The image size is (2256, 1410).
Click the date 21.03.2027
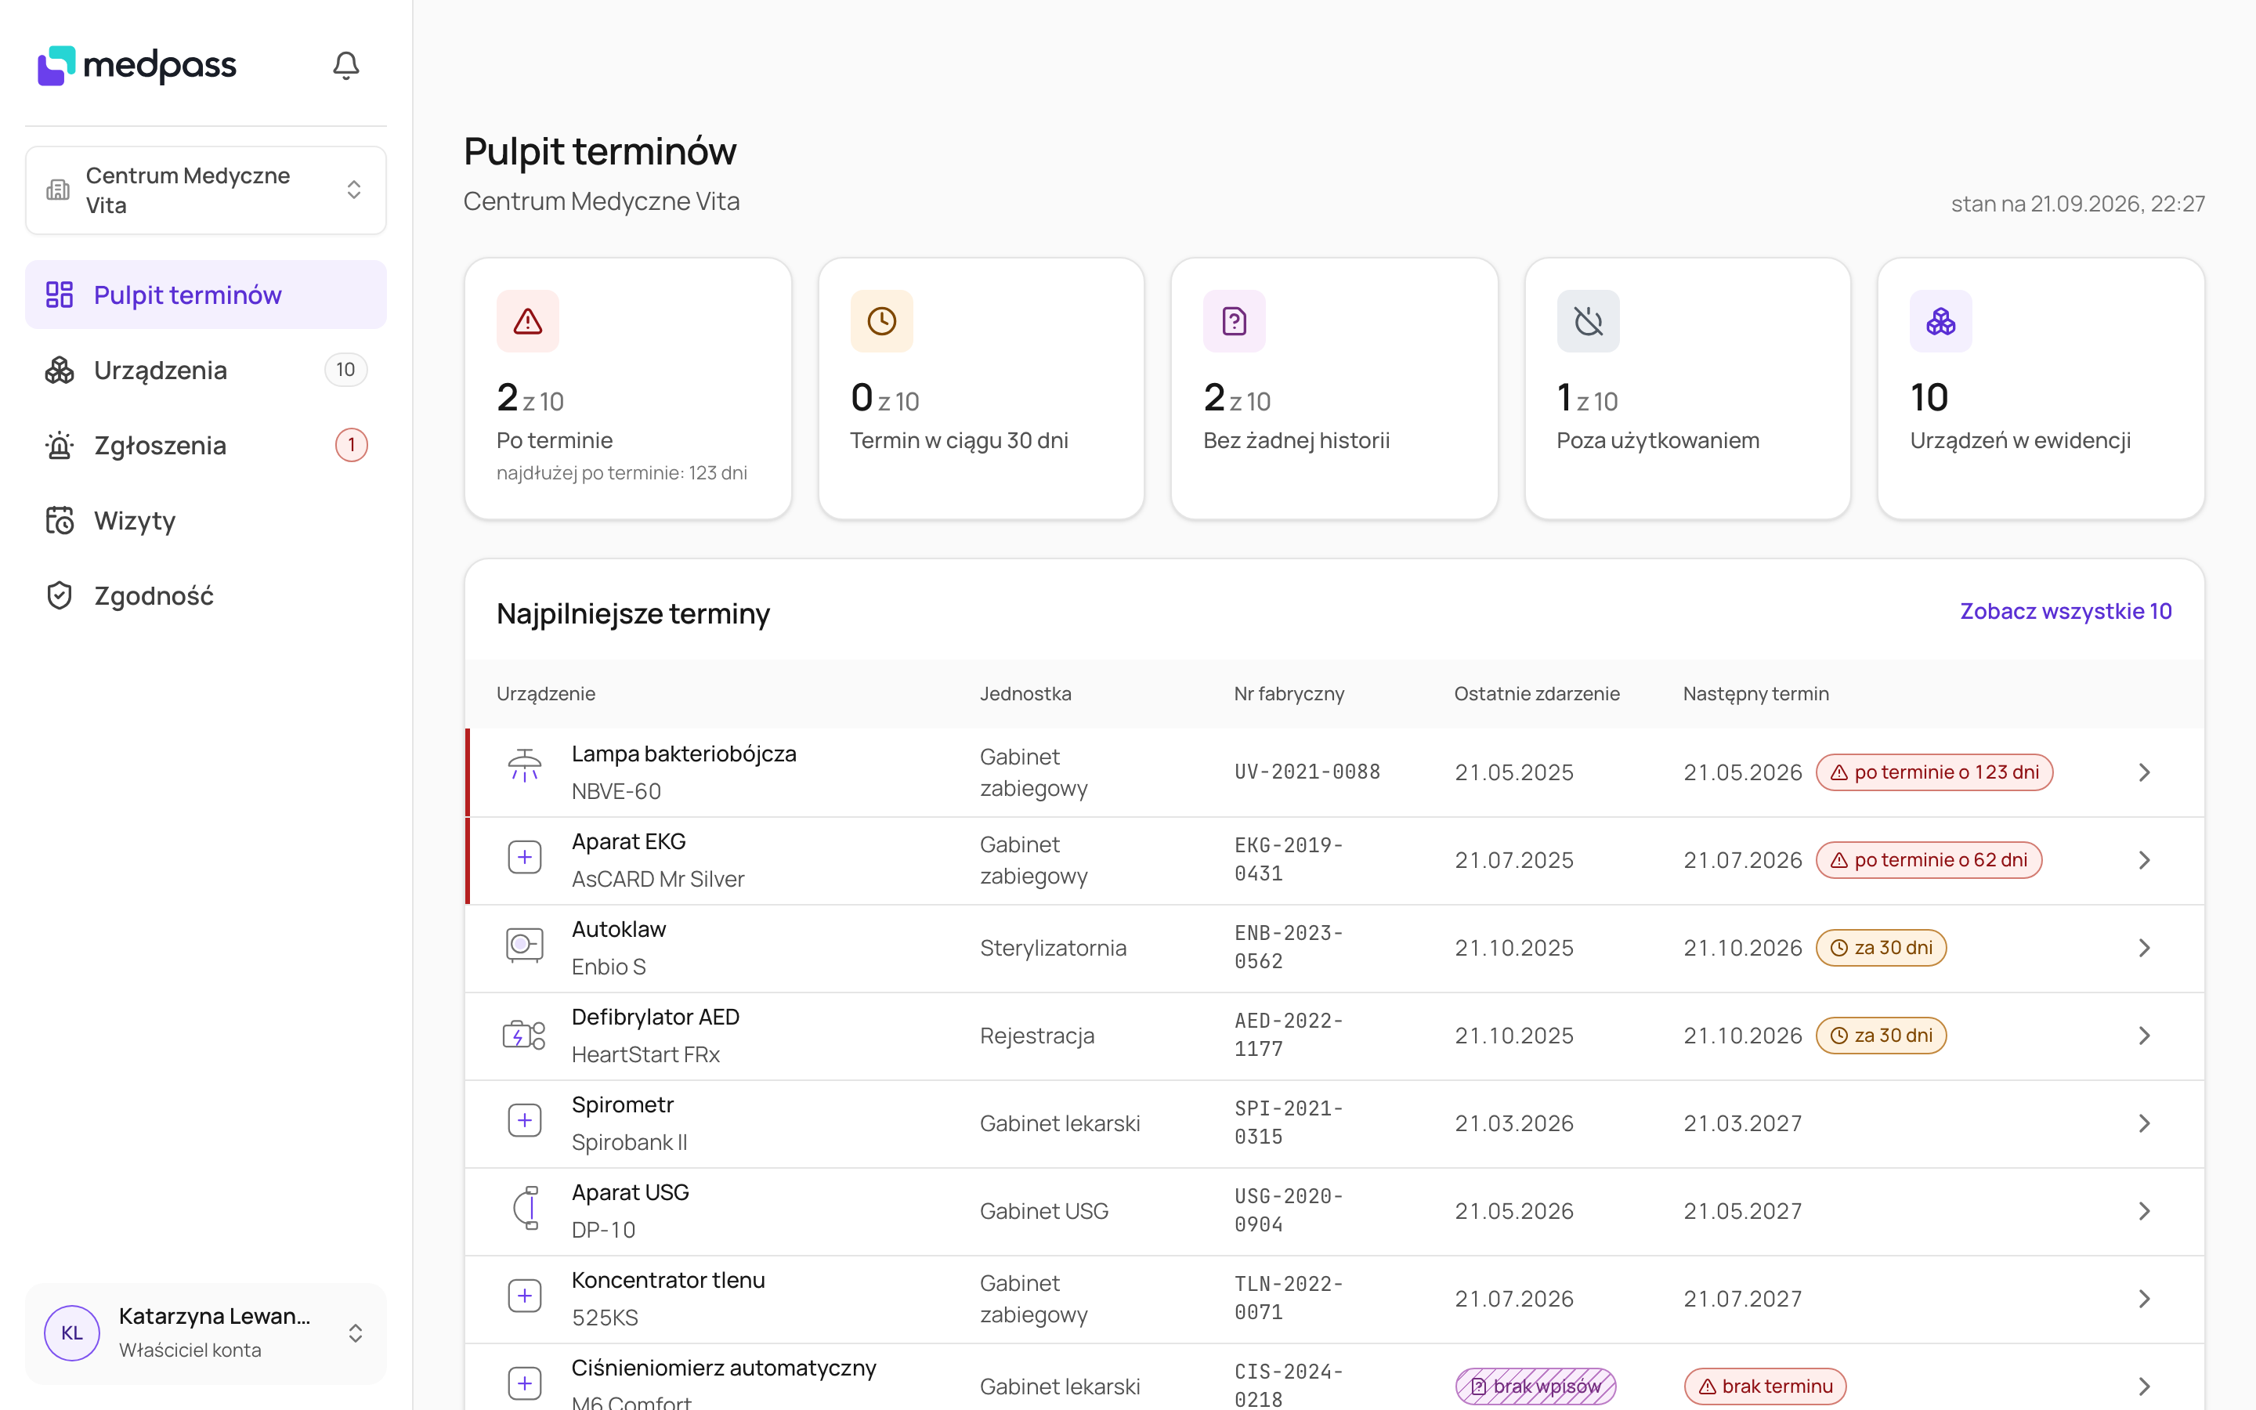[1743, 1123]
